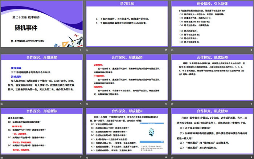
Task: Click slide number 4 below 摸球游戏 slide
Action: click(x=81, y=104)
